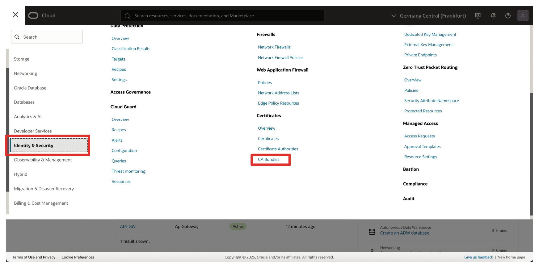539x268 pixels.
Task: Click the menu panel vertical scrollbar
Action: coord(531,153)
